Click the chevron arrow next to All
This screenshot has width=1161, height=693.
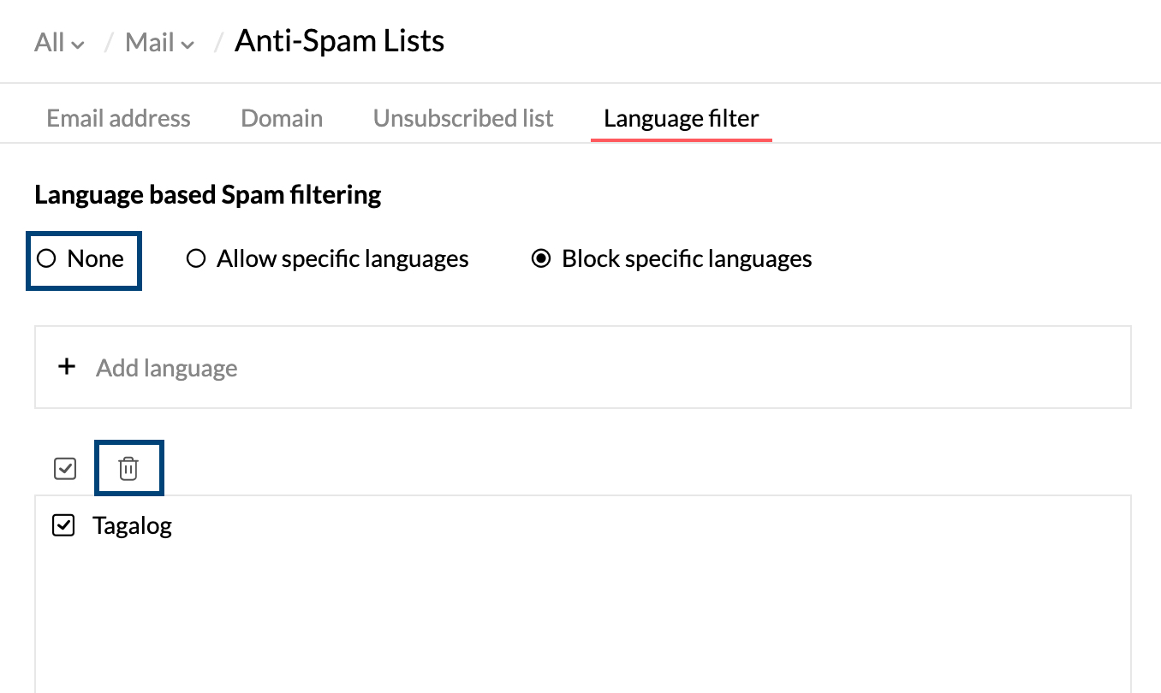pos(78,44)
